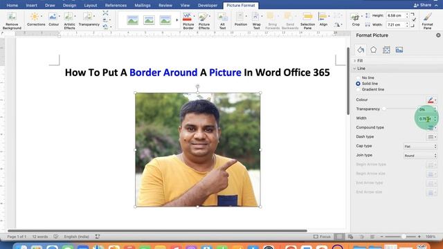Apply second picture style thumbnail
Screen dimensions: 443x249
(149, 20)
